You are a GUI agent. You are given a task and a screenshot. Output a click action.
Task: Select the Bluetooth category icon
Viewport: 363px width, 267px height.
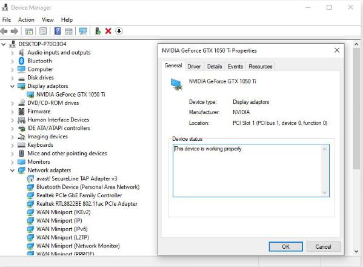(x=21, y=61)
